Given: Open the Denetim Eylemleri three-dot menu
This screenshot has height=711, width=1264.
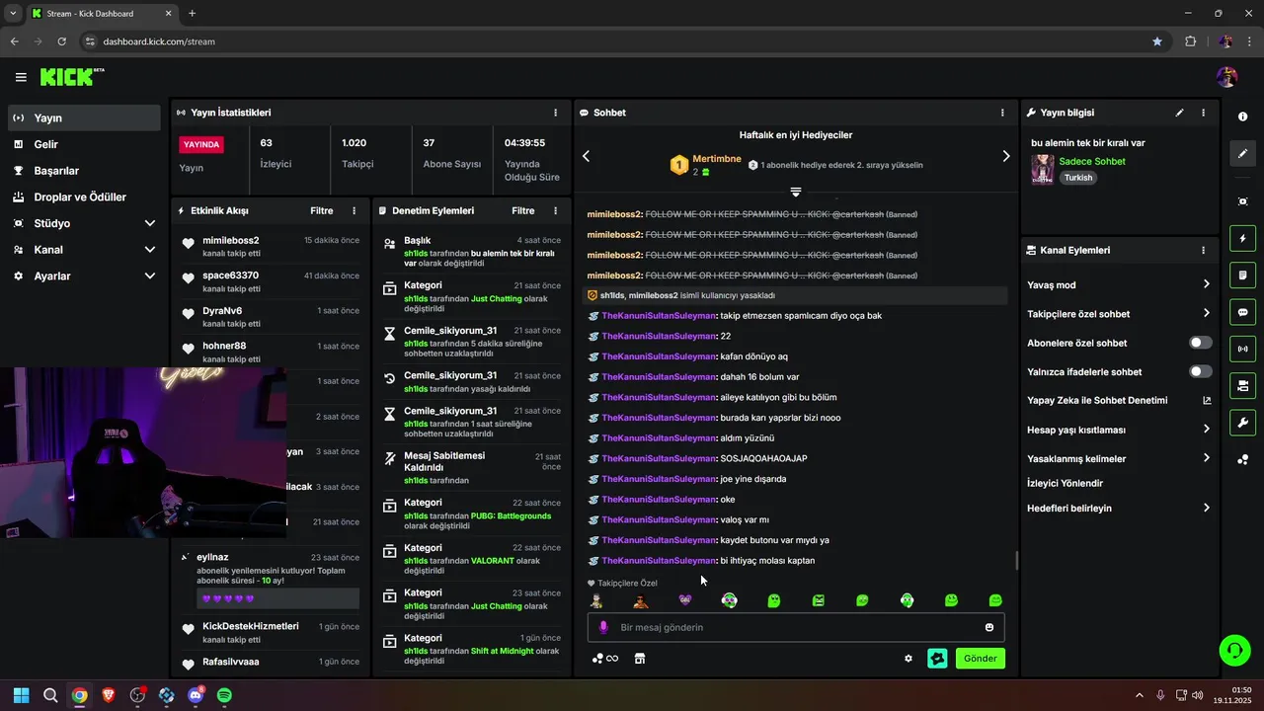Looking at the screenshot, I should (x=555, y=210).
